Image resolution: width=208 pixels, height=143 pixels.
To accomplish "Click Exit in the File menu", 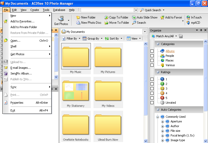I will [27, 110].
